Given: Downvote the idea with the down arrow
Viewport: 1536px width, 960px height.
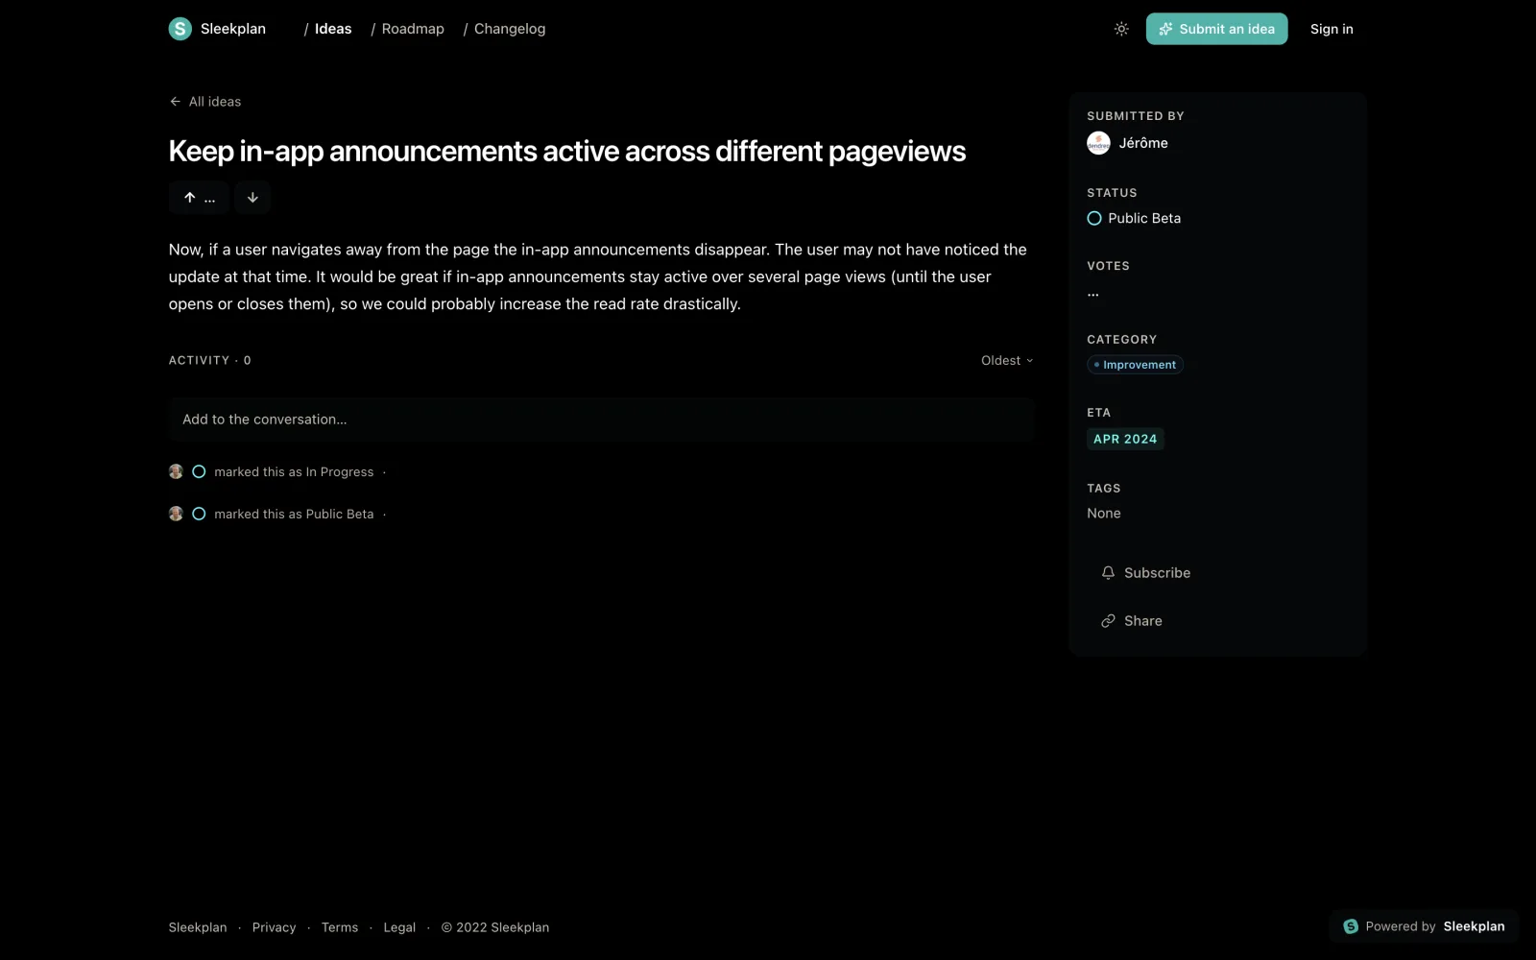Looking at the screenshot, I should 252,198.
